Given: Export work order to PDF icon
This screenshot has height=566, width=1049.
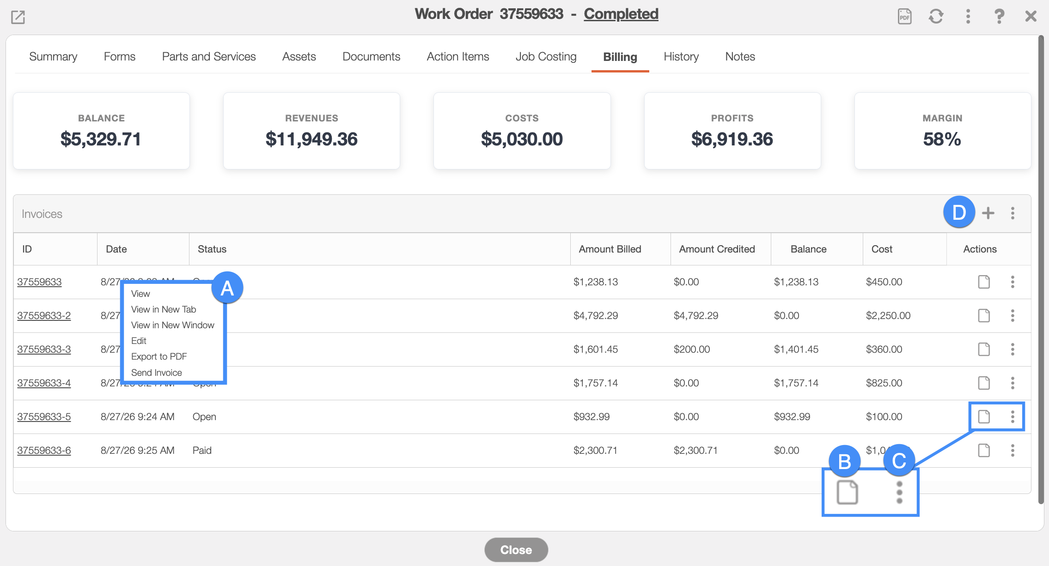Looking at the screenshot, I should (x=904, y=17).
